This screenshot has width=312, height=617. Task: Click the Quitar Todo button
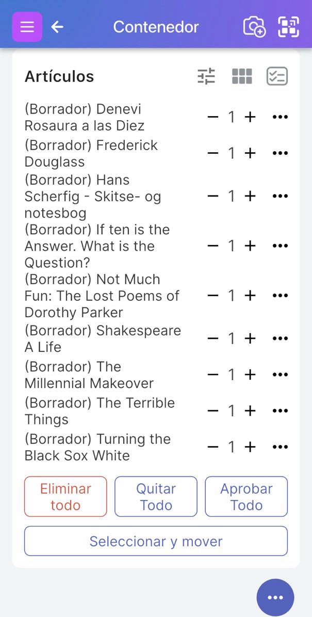click(156, 496)
